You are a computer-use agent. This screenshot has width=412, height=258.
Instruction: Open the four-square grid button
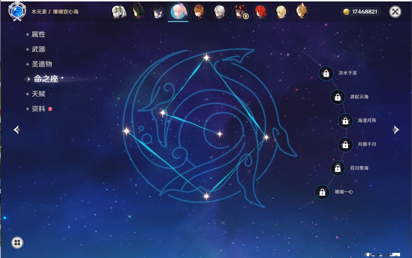pos(17,243)
